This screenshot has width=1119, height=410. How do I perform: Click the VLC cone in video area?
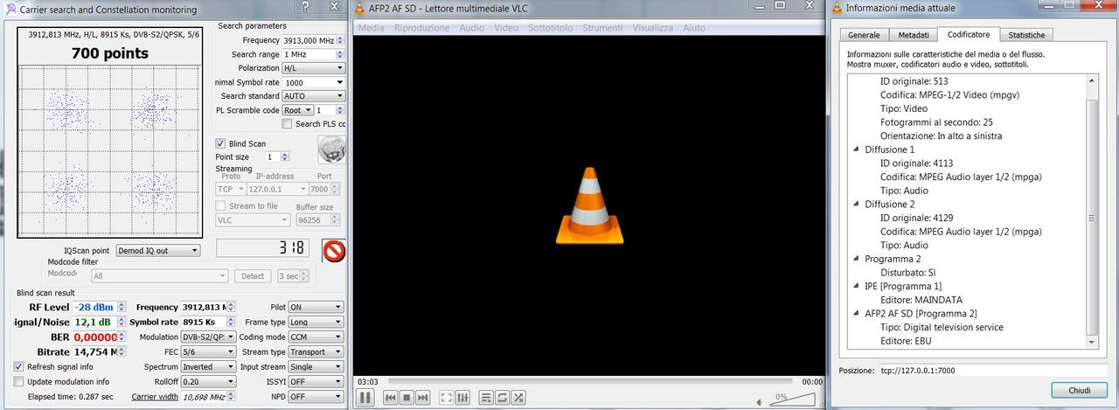[x=589, y=205]
